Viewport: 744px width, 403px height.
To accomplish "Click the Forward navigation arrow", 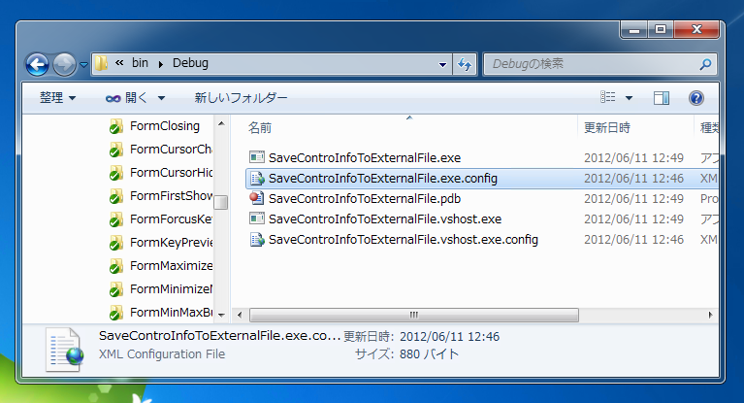I will 64,64.
